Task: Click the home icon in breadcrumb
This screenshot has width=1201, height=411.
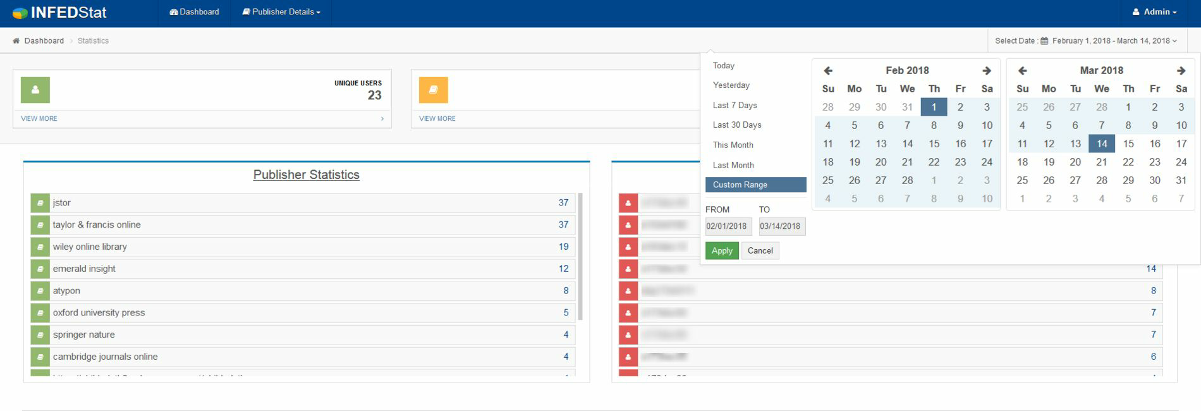Action: tap(16, 41)
